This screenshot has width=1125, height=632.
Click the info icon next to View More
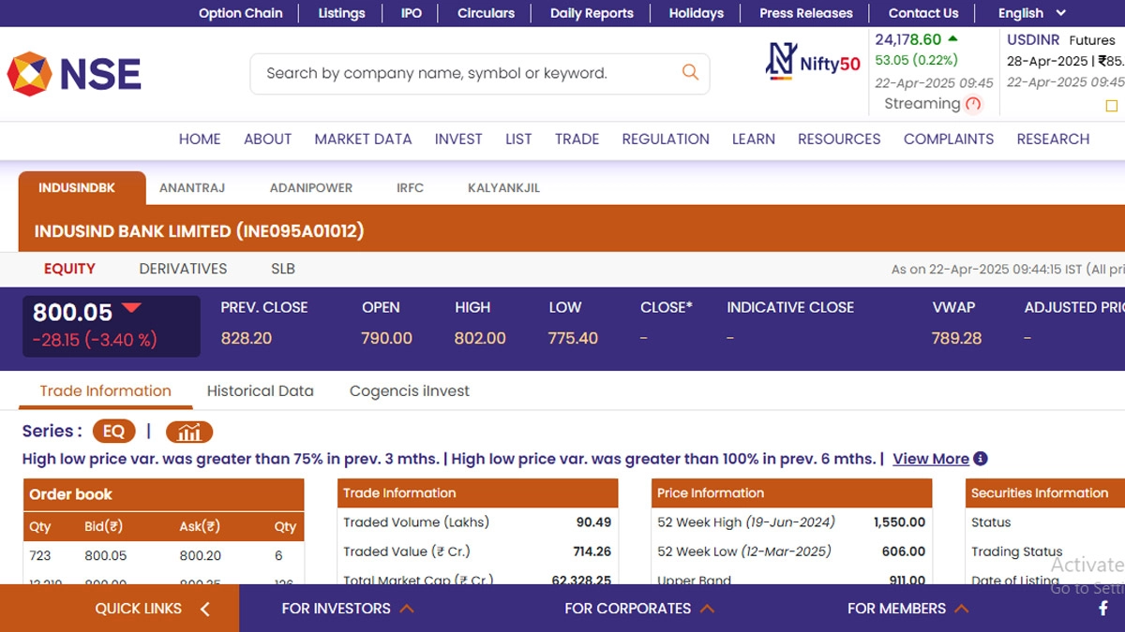[x=981, y=459]
